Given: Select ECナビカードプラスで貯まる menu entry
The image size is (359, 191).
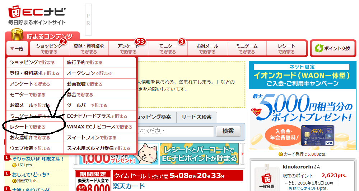Looking at the screenshot, I should pos(99,116).
